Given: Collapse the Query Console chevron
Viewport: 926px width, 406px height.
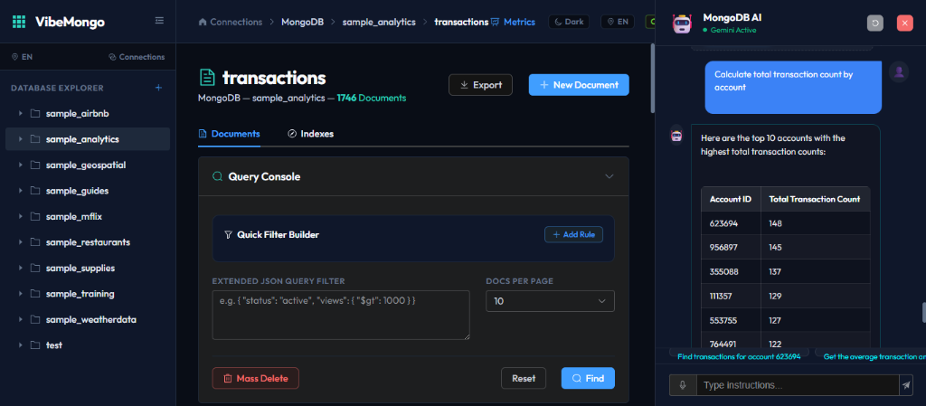Looking at the screenshot, I should [609, 176].
